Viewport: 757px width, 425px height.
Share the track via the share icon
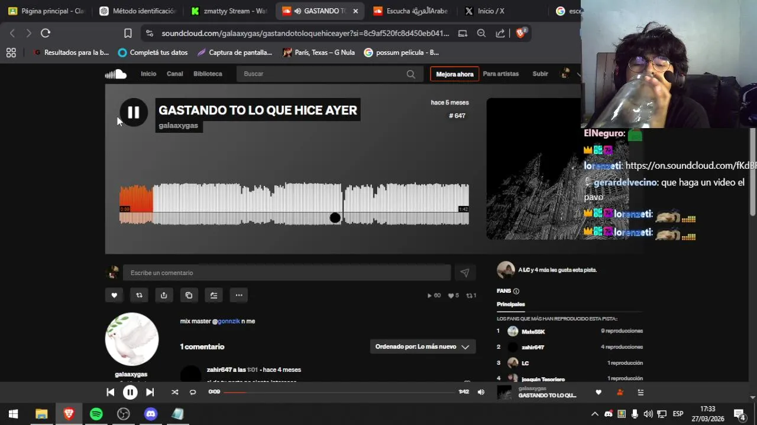[x=164, y=295]
